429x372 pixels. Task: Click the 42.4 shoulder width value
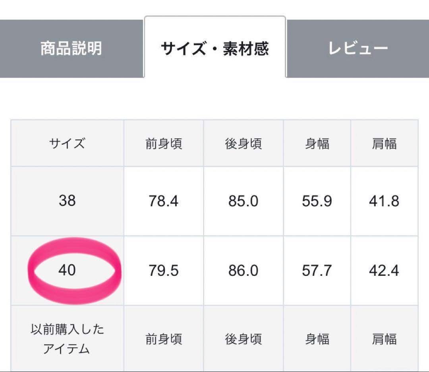click(384, 271)
